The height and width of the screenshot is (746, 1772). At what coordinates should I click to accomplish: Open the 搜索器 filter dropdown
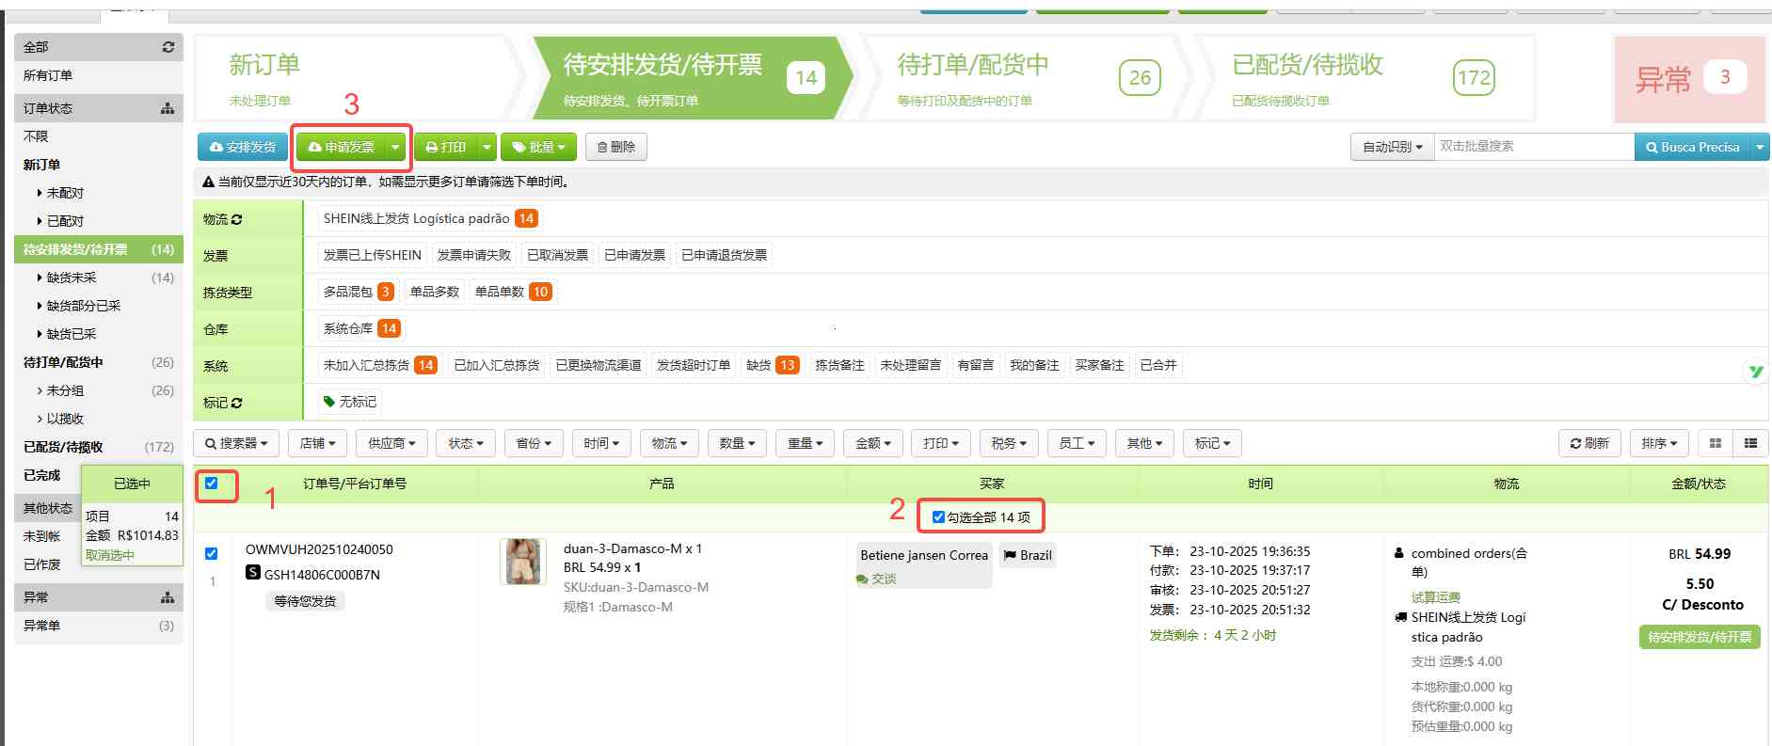236,443
